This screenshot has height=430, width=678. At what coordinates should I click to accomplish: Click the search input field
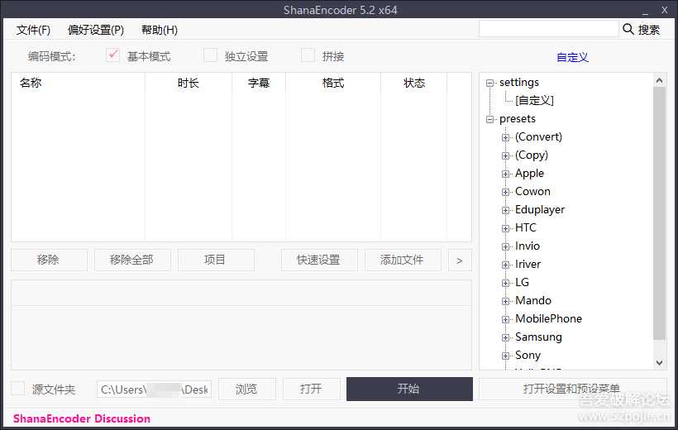pyautogui.click(x=548, y=29)
